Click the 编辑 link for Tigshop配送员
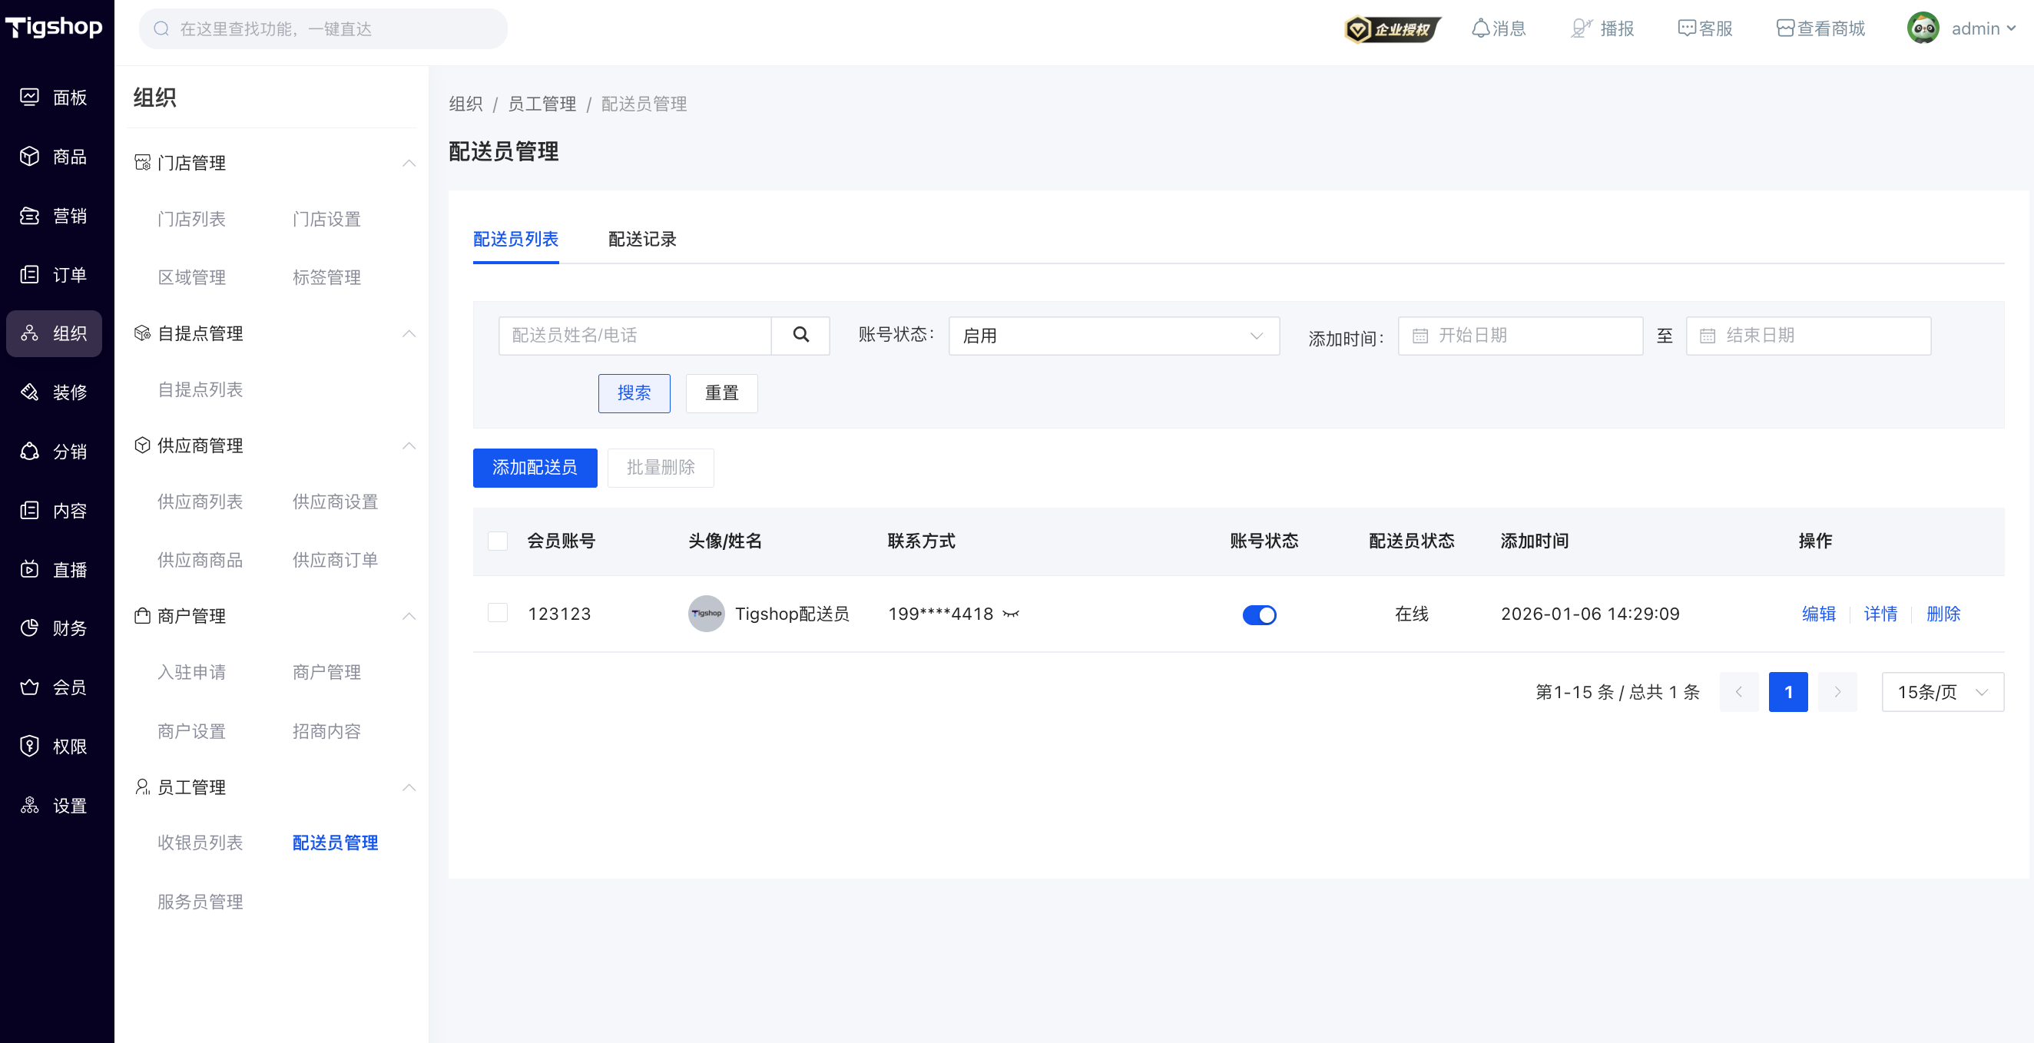Viewport: 2034px width, 1043px height. click(x=1818, y=614)
